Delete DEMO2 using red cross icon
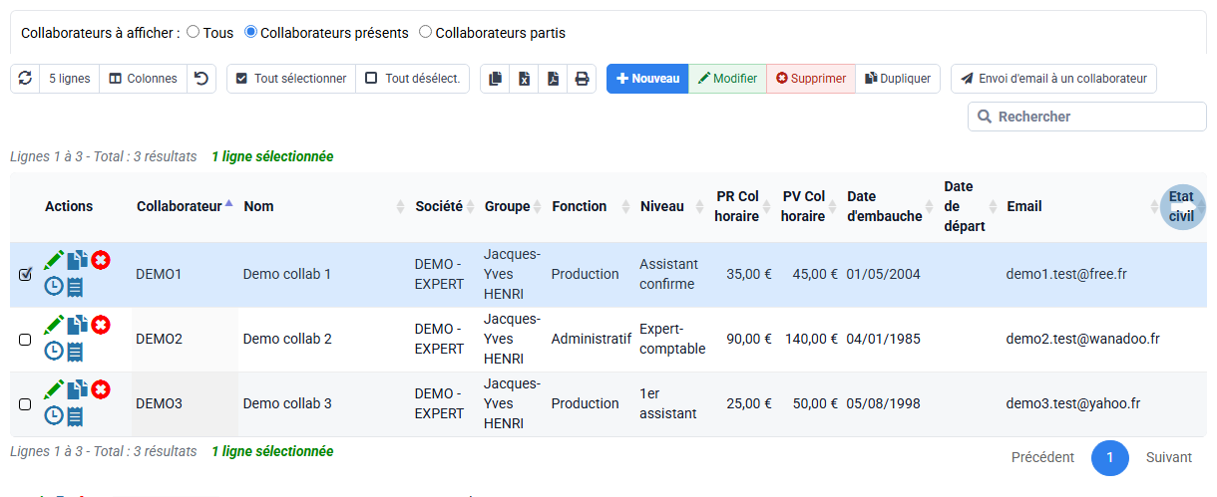Viewport: 1217px width, 497px height. (101, 325)
